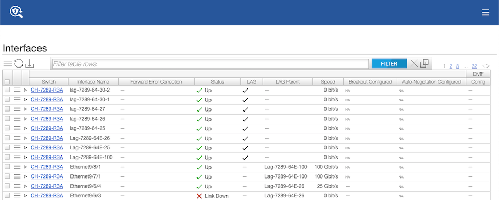Jump to last page 32
This screenshot has height=200, width=499.
pos(474,66)
